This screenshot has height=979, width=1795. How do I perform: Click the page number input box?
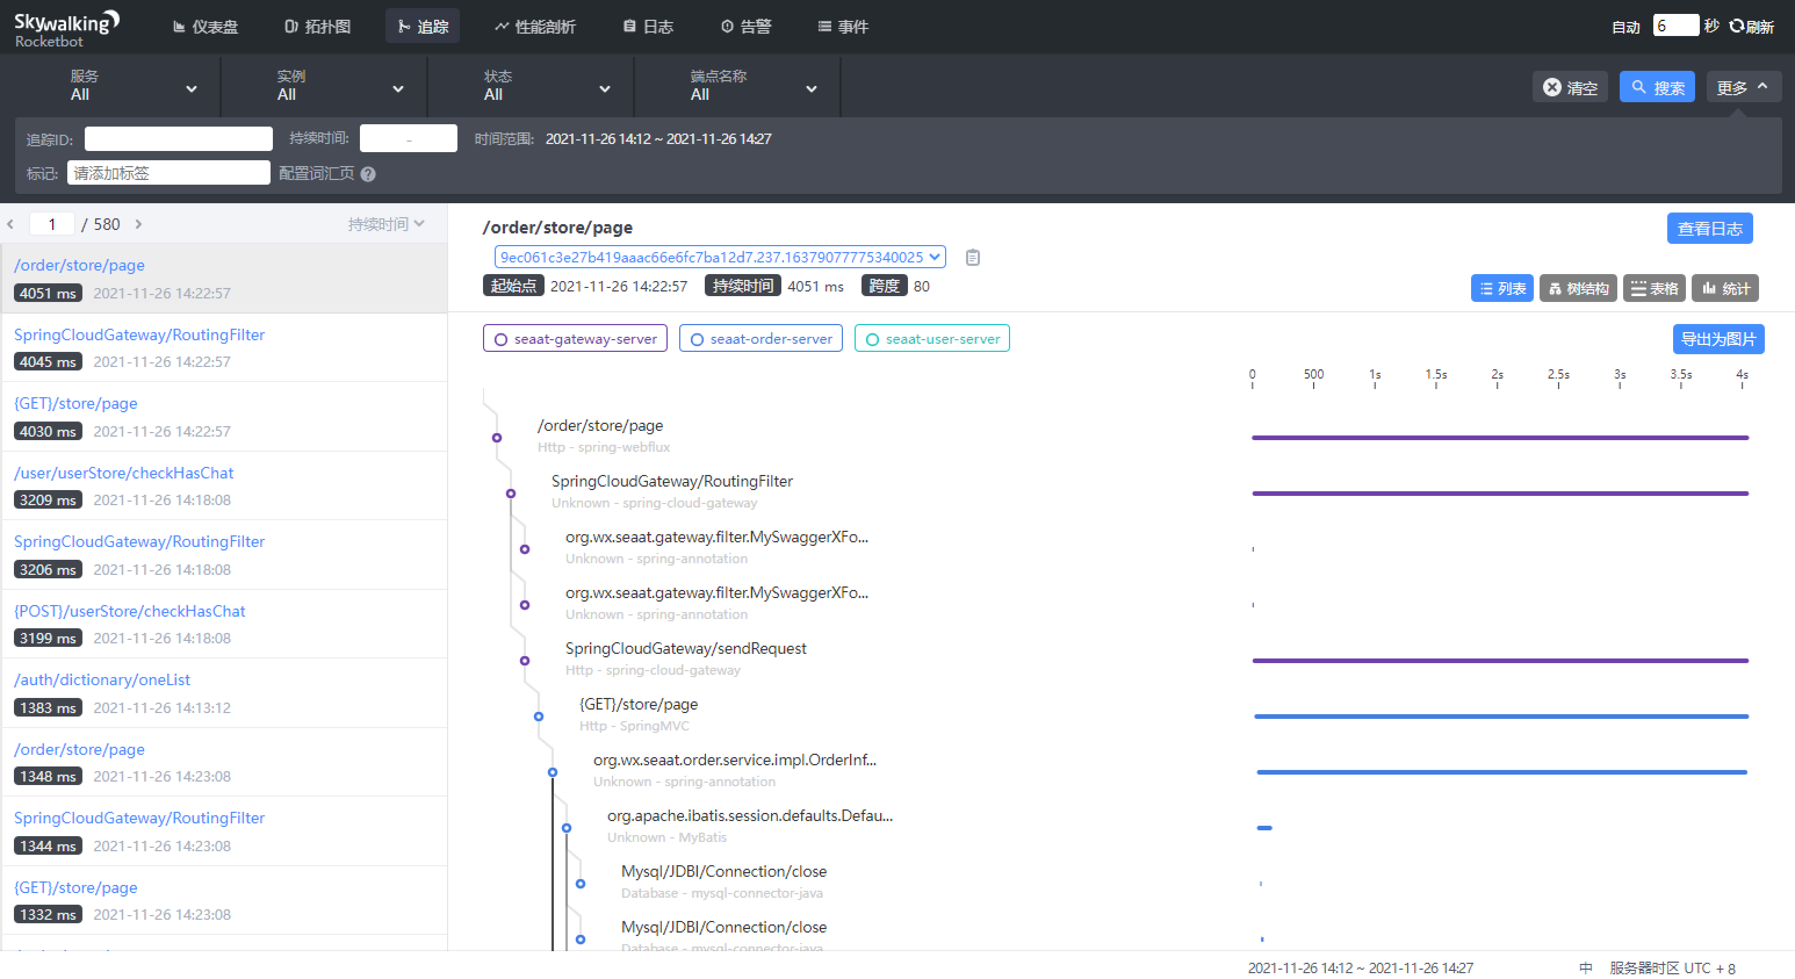52,224
